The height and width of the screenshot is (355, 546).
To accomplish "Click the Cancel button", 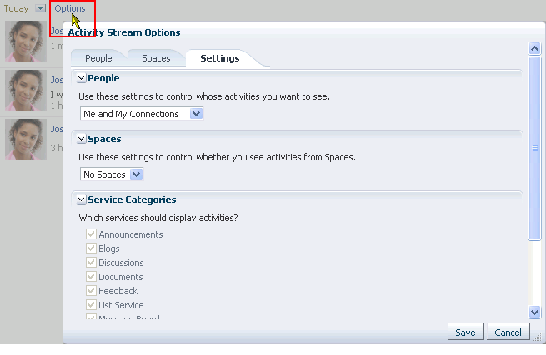I will point(508,333).
